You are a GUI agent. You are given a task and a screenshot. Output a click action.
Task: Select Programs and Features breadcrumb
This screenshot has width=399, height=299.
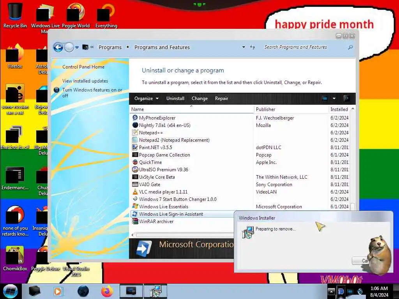point(162,47)
